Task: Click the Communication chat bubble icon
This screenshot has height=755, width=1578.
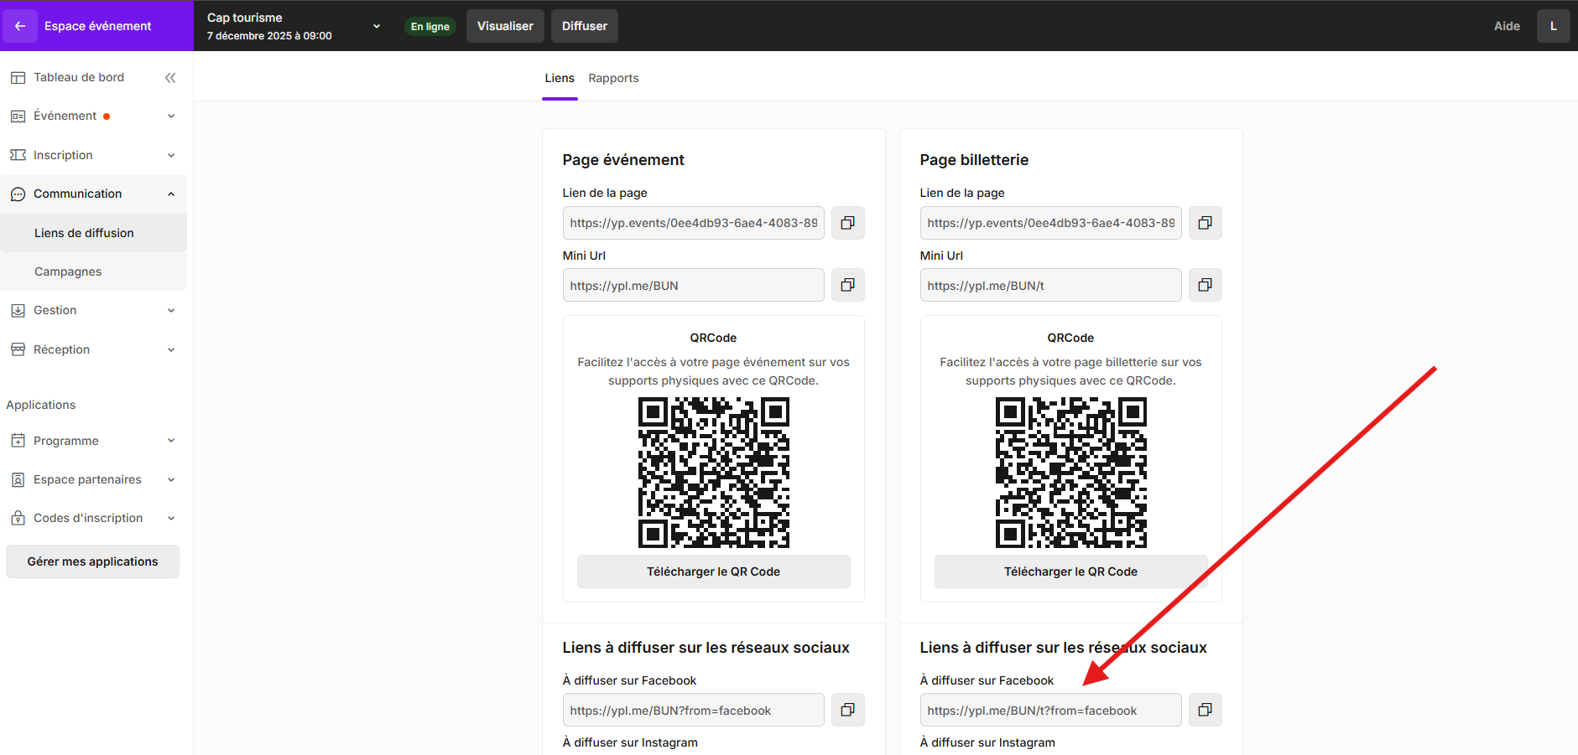Action: click(x=18, y=194)
